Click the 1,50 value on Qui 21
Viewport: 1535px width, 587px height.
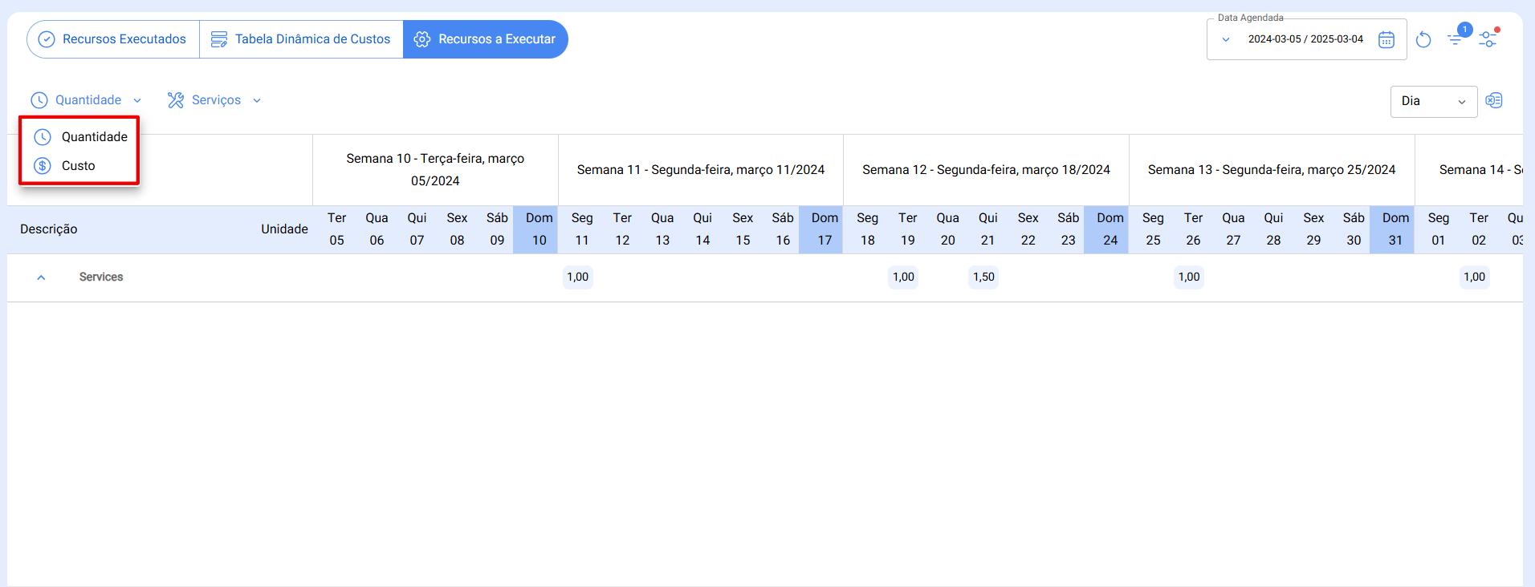pyautogui.click(x=984, y=277)
